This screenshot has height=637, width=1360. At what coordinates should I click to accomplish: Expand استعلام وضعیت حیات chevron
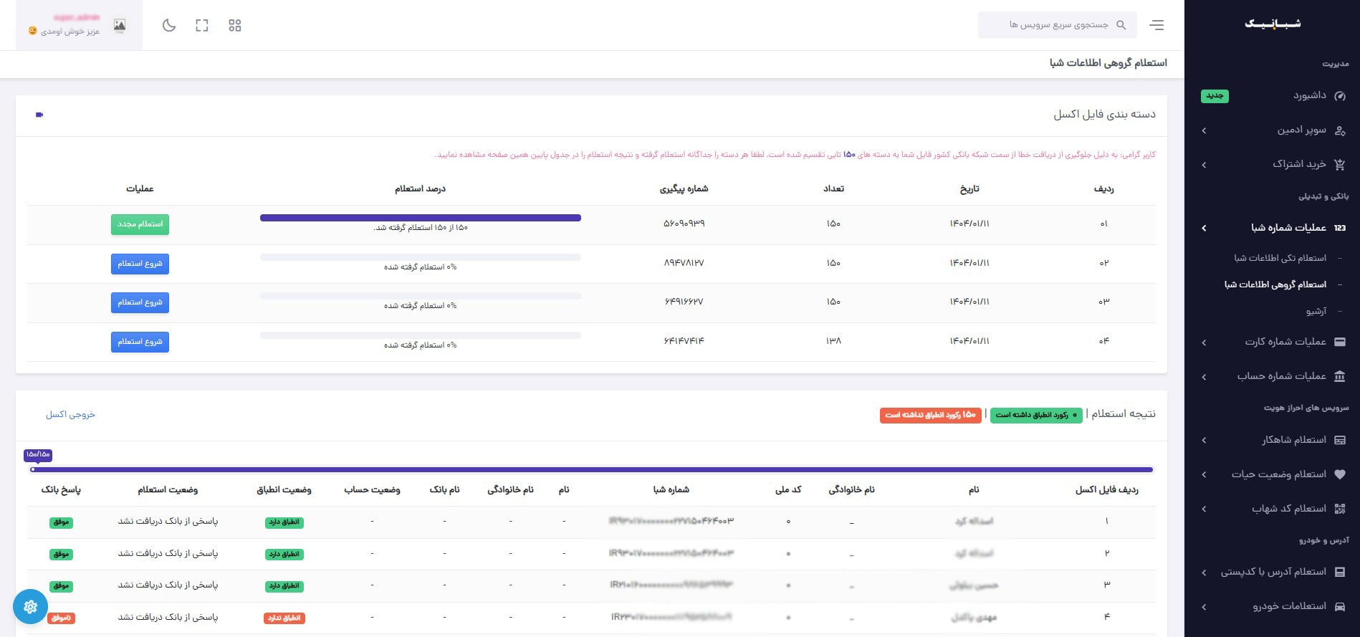click(1204, 474)
